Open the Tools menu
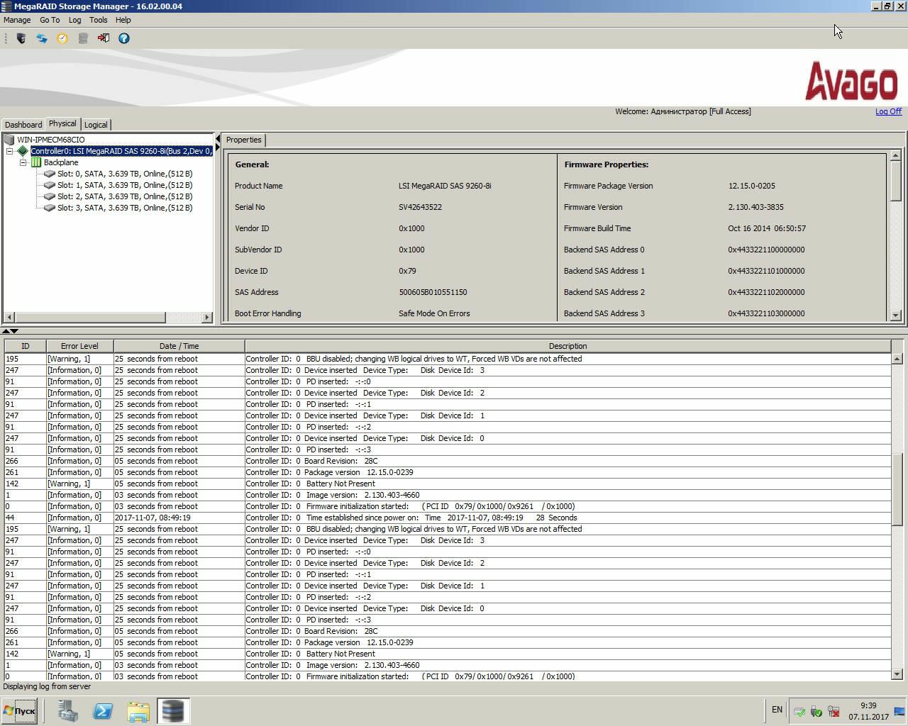This screenshot has height=726, width=908. [98, 20]
